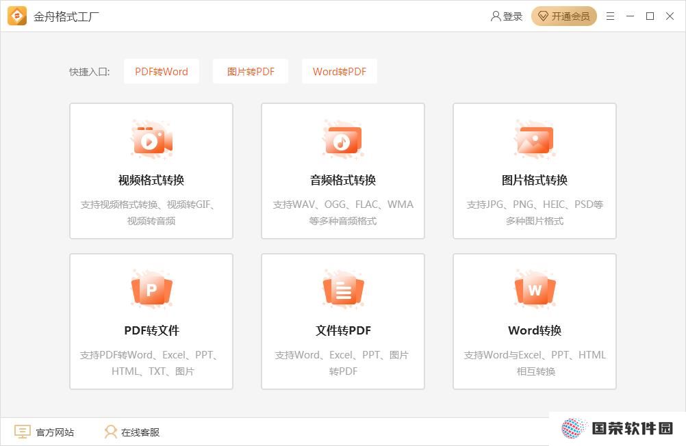Click 支持Word、Excel、PPT、图片 description
This screenshot has width=686, height=446.
tap(342, 355)
